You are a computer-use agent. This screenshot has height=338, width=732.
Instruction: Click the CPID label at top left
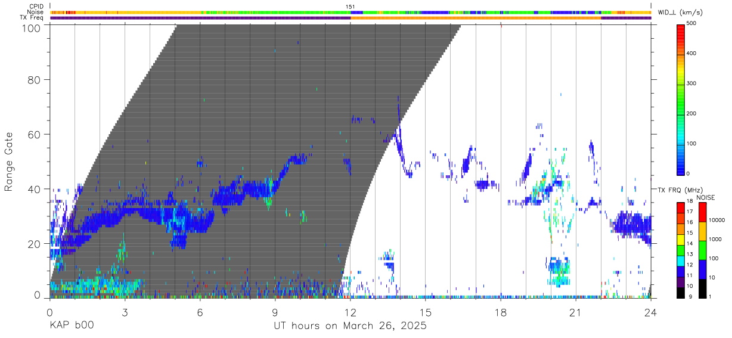pyautogui.click(x=36, y=7)
